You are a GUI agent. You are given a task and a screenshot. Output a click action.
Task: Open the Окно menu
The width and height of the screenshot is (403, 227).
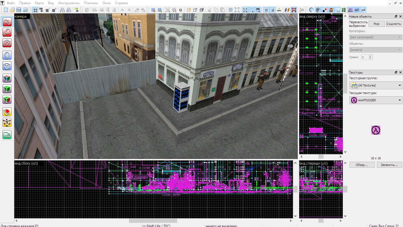point(106,3)
